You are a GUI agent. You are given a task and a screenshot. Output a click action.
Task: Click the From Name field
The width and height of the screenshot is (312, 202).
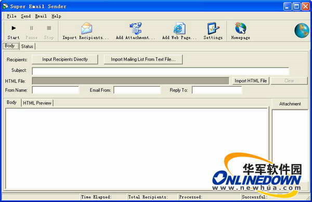pyautogui.click(x=56, y=90)
